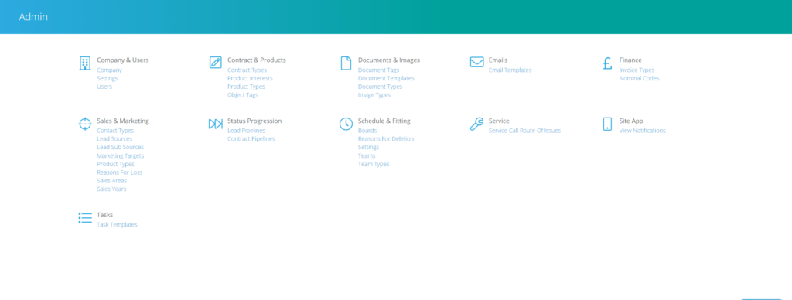
Task: Open Settings under Company & Users
Action: pos(107,78)
